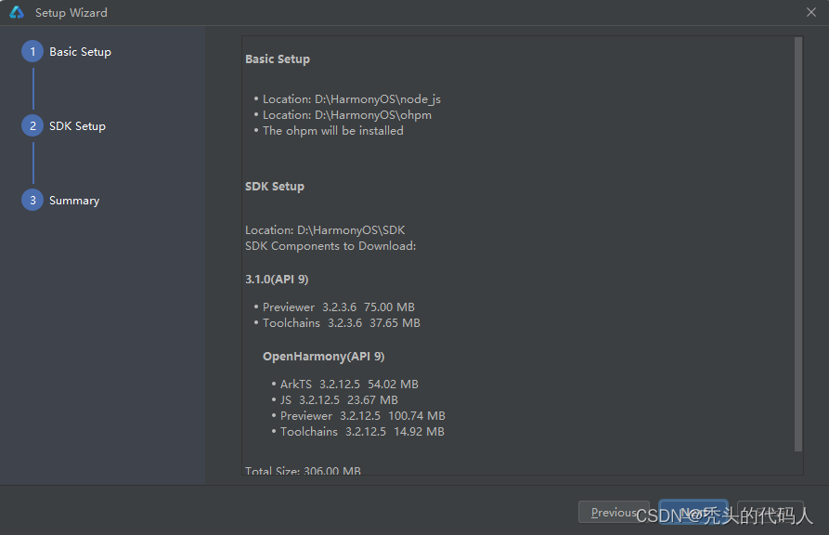Image resolution: width=829 pixels, height=535 pixels.
Task: Click the 'Setup Wizard' window title
Action: [x=71, y=12]
